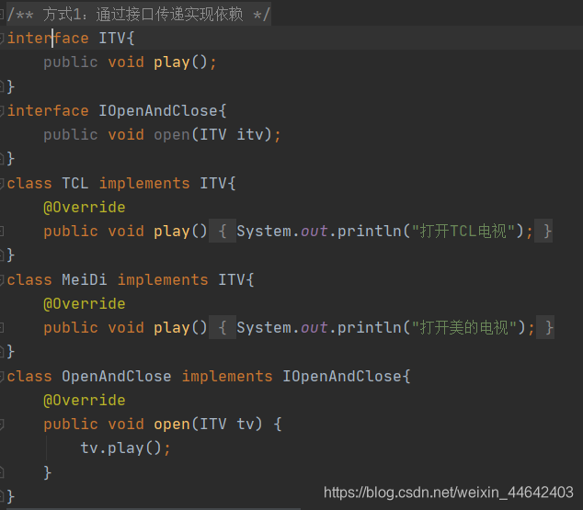Click "open" in "public void open(ITV tv) {"
583x510 pixels.
click(x=172, y=425)
